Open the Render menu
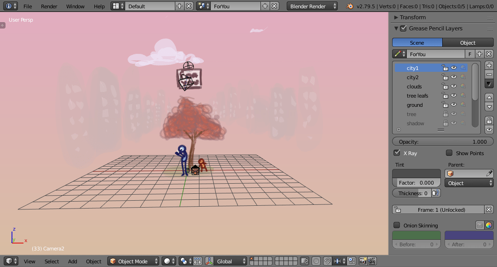 click(49, 6)
